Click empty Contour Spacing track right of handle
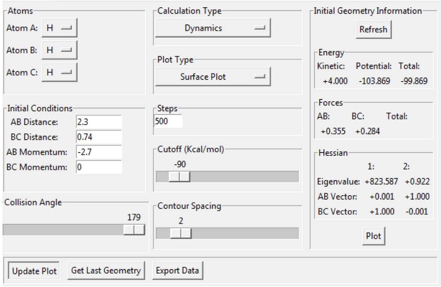 pyautogui.click(x=245, y=233)
